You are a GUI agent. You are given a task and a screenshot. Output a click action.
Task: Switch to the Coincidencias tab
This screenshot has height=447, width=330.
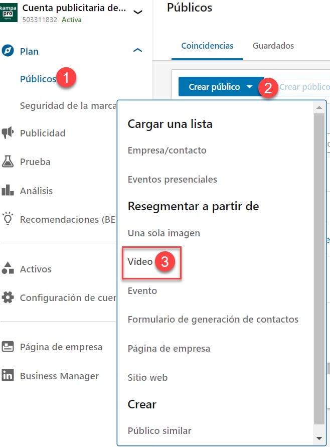[207, 46]
